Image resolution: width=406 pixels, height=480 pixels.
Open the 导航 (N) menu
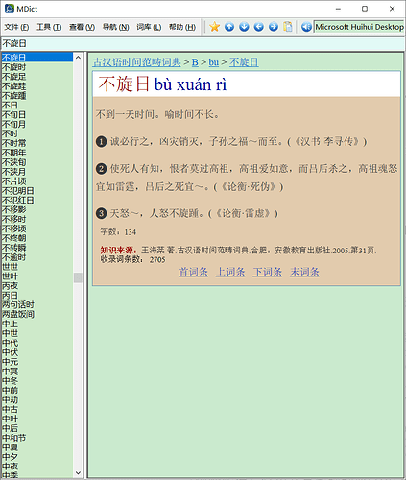tap(115, 27)
